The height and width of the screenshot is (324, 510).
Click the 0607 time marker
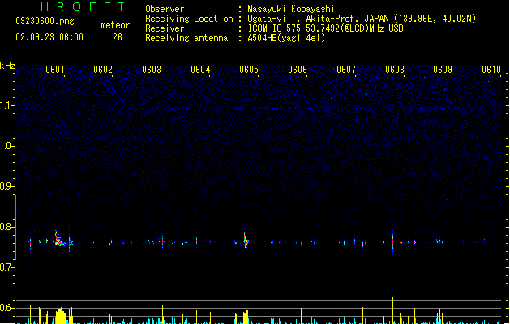pyautogui.click(x=346, y=70)
